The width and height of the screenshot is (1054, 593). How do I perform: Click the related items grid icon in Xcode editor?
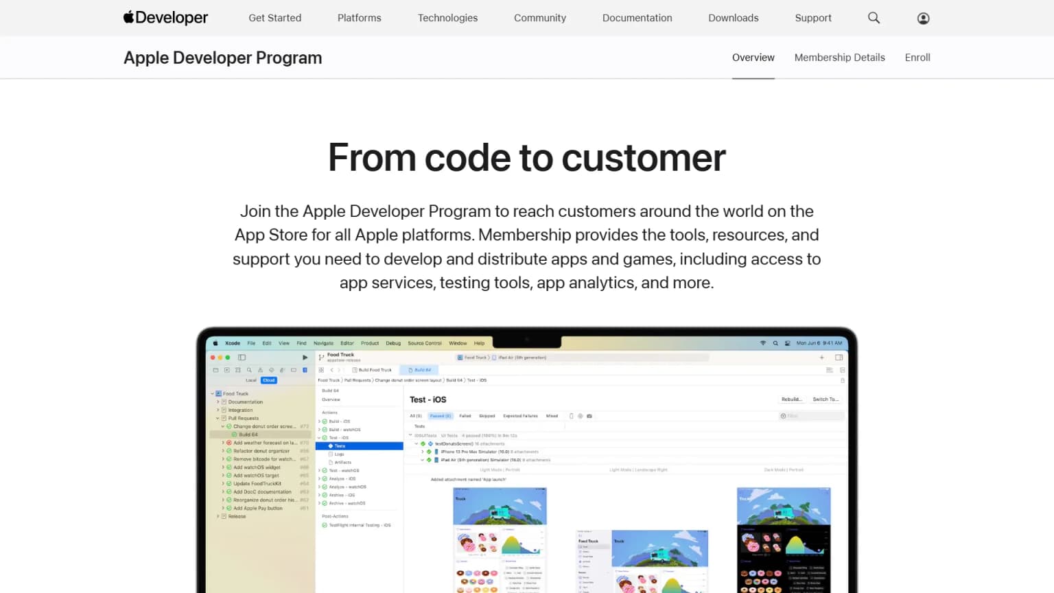pos(321,370)
